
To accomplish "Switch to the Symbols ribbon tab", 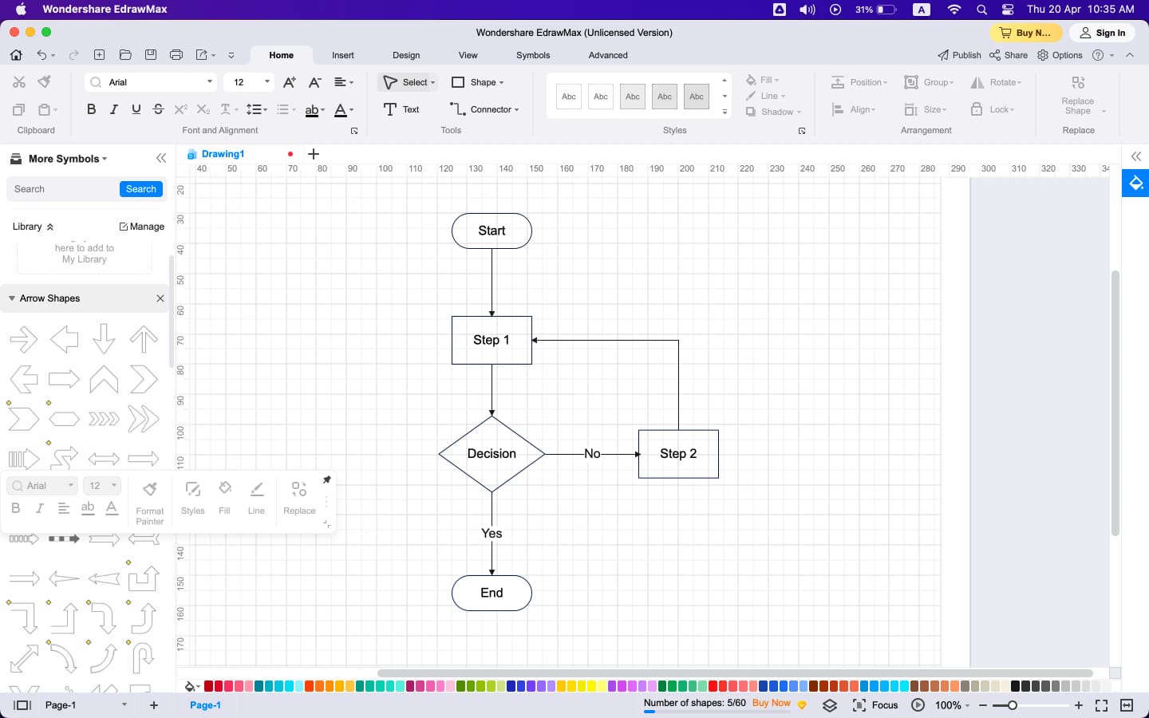I will [533, 55].
